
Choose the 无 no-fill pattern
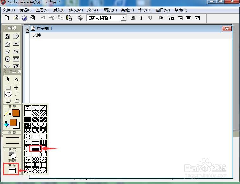point(28,108)
